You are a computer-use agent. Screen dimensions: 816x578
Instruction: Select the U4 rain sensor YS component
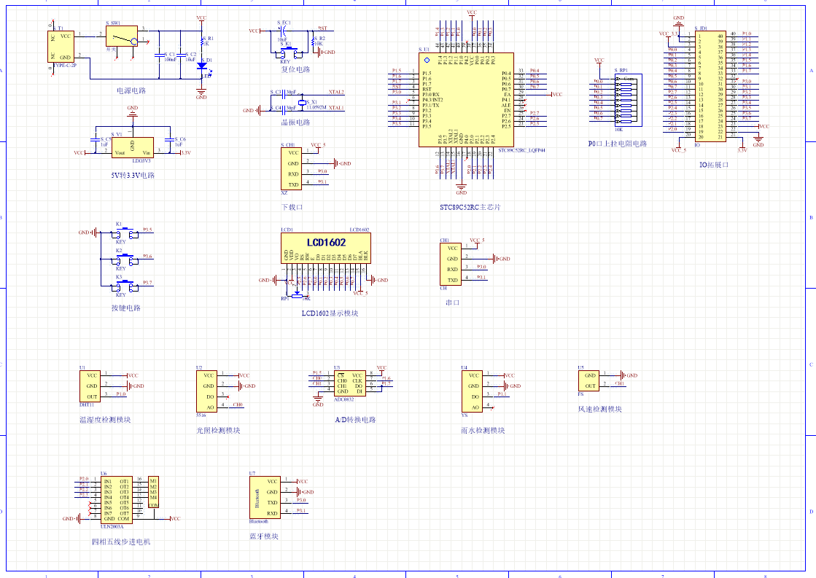tap(472, 391)
